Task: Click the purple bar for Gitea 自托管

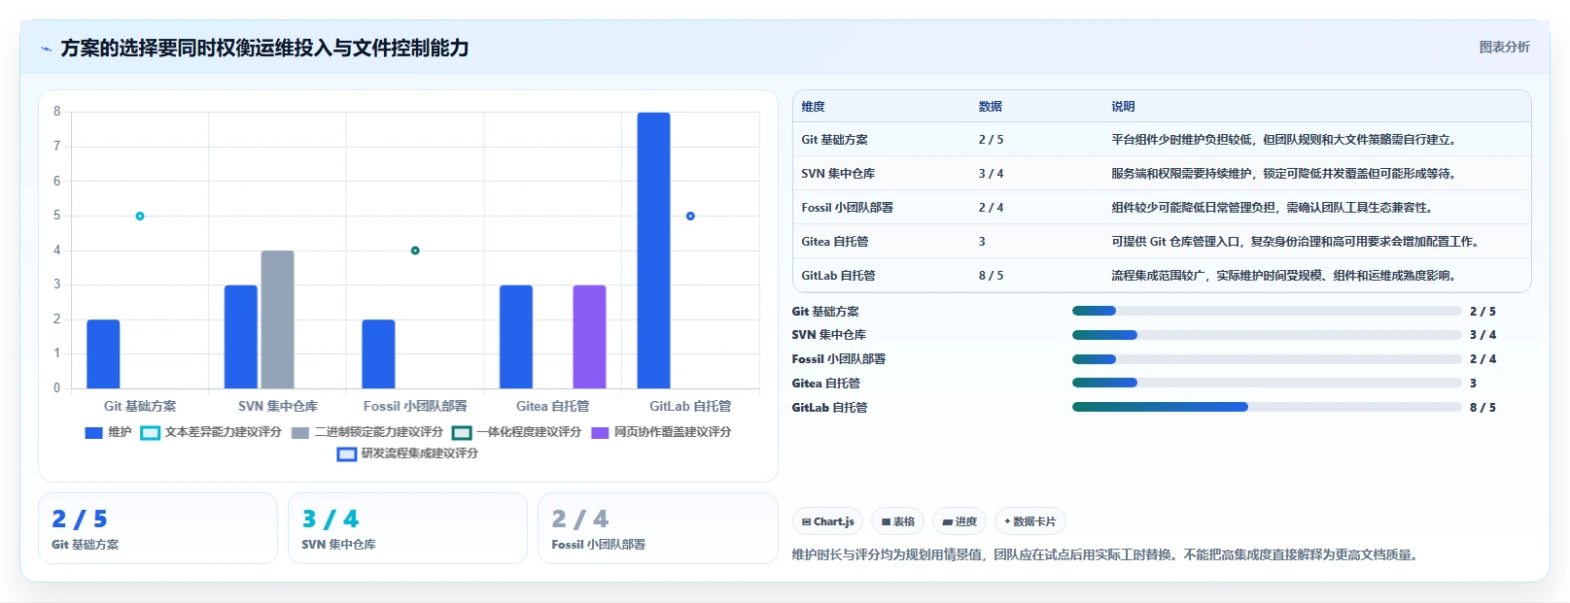Action: 589,336
